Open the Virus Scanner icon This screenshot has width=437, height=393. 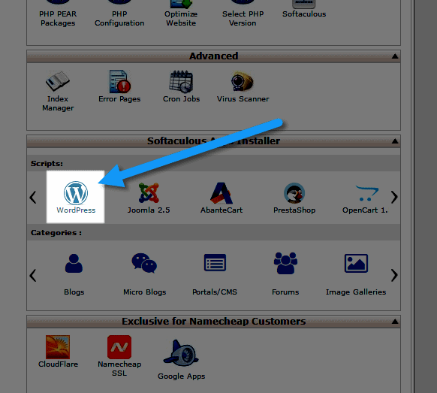click(243, 81)
